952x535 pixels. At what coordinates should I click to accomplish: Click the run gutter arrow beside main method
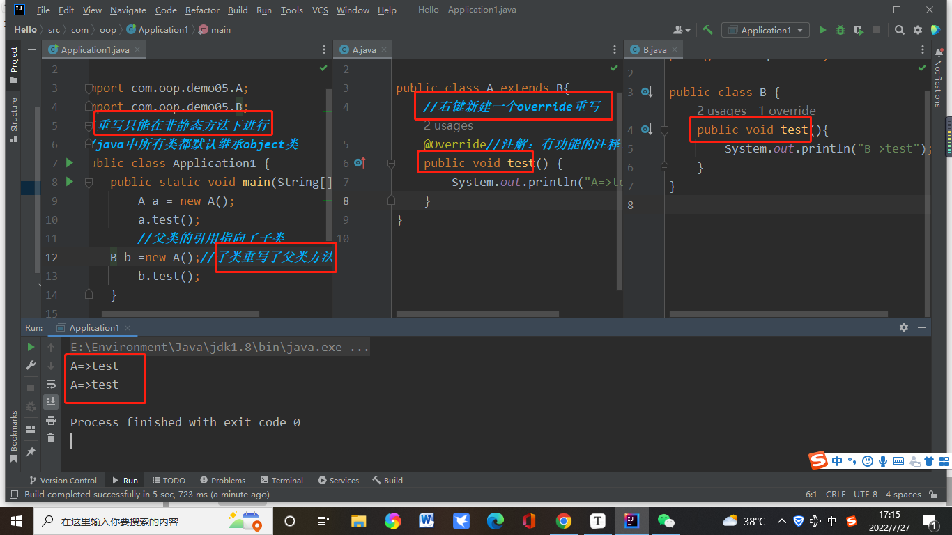(69, 182)
